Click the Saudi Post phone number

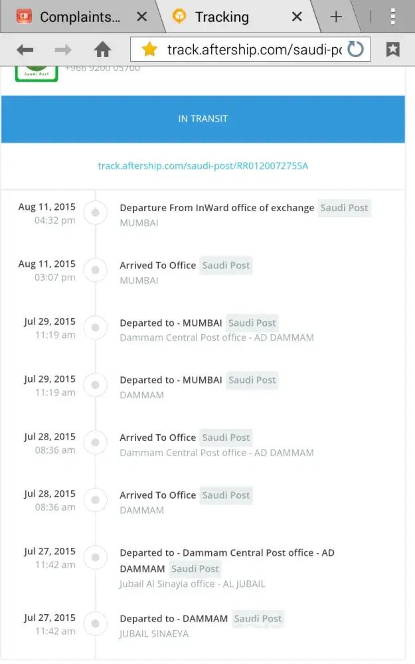tap(102, 68)
